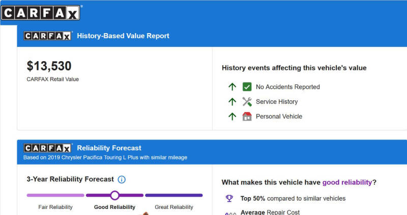Screen dimensions: 407x215
Task: Open the 3-Year Reliability Forecast info icon
Action: (122, 180)
